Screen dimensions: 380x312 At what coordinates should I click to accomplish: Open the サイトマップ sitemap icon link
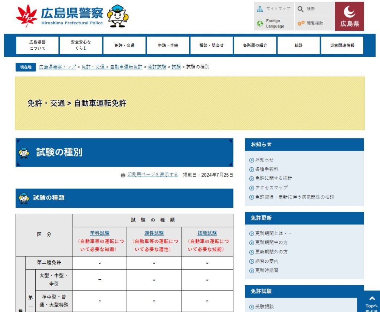click(260, 9)
